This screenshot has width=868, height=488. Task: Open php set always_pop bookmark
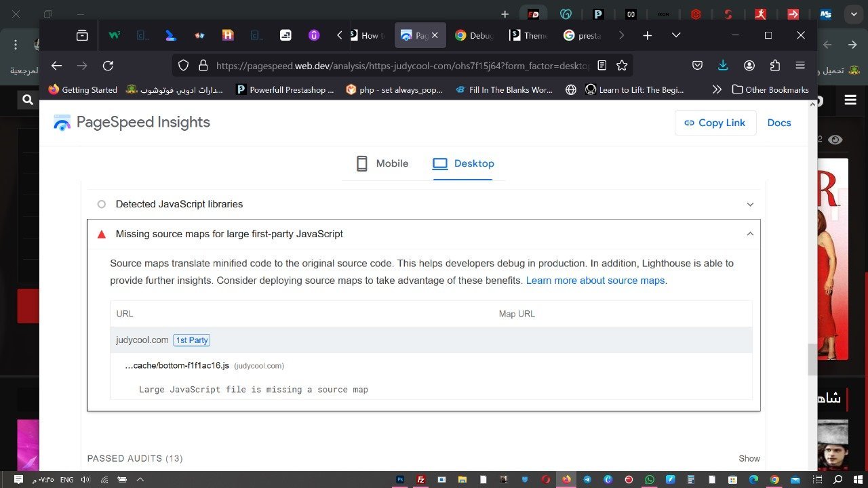coord(394,89)
